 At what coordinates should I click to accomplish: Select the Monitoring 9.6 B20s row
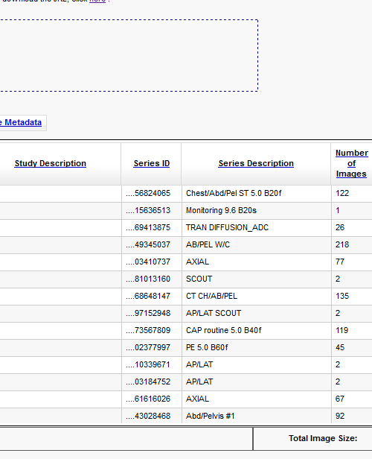186,210
